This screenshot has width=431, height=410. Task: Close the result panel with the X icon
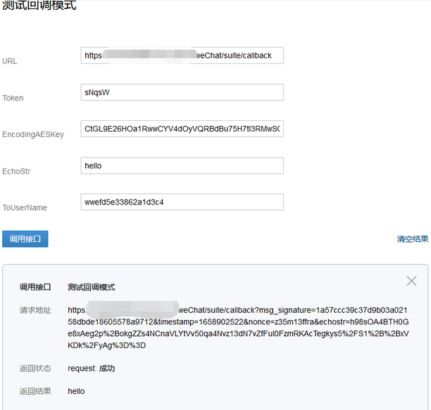pyautogui.click(x=411, y=281)
